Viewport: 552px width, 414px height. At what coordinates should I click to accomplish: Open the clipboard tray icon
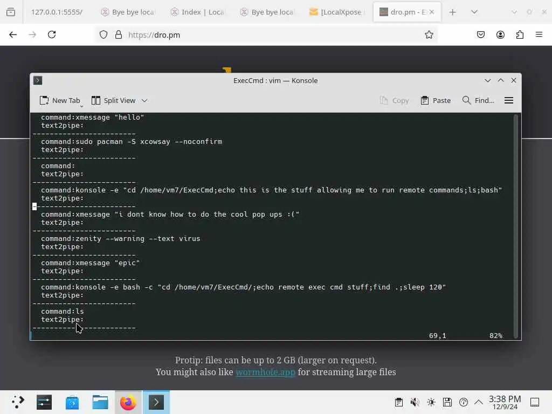[x=399, y=402]
